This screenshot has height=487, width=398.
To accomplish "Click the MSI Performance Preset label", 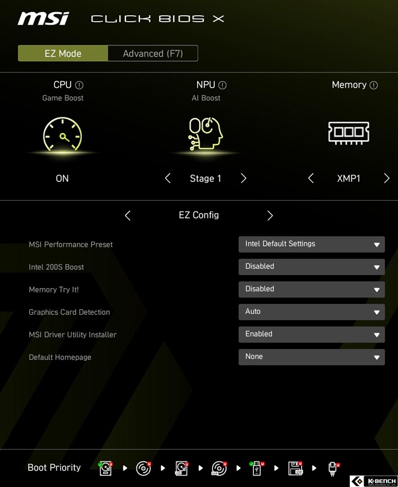I will 71,245.
